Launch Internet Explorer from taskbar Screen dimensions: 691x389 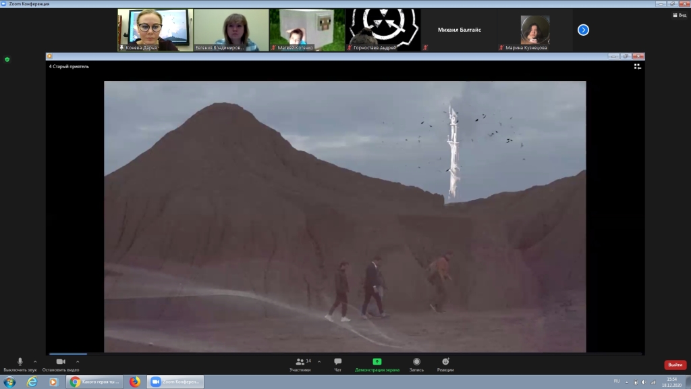click(x=32, y=382)
